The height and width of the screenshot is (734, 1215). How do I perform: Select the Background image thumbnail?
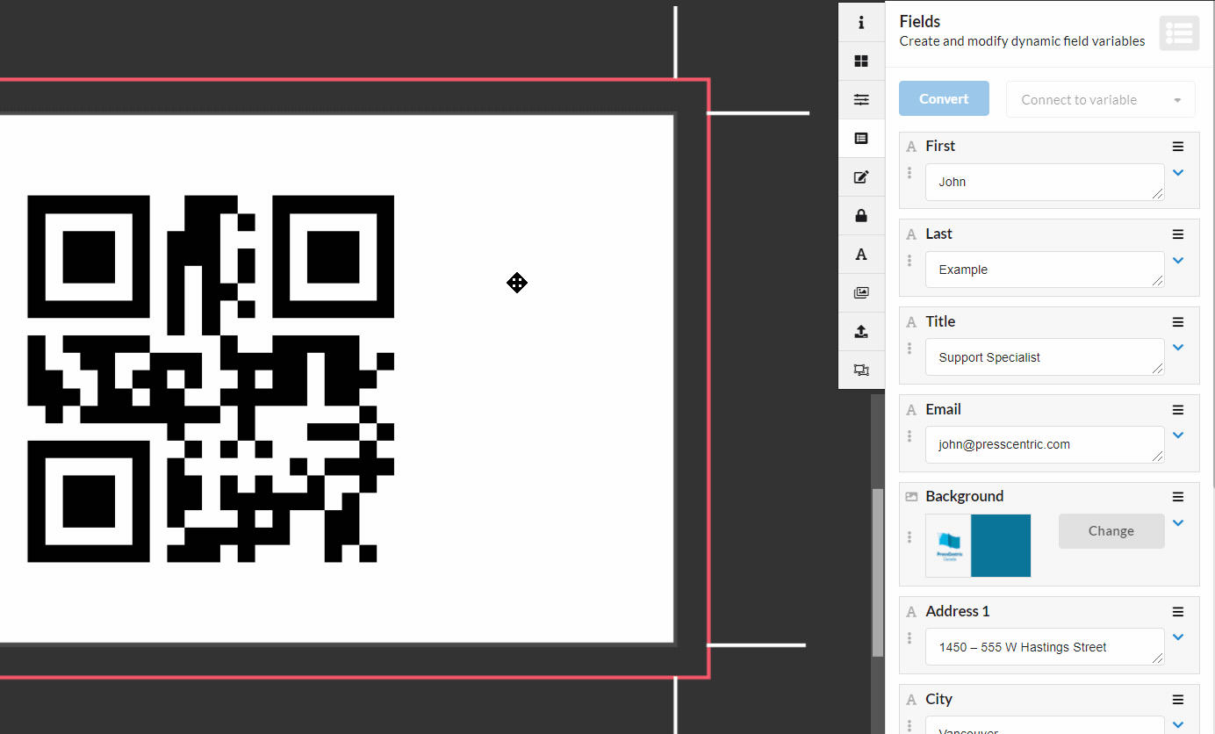978,545
